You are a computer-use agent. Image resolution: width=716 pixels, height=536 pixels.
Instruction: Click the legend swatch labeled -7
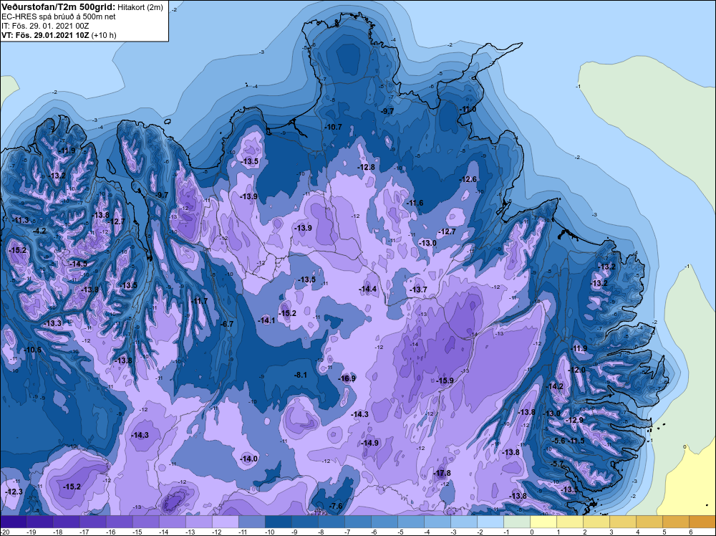pyautogui.click(x=357, y=522)
